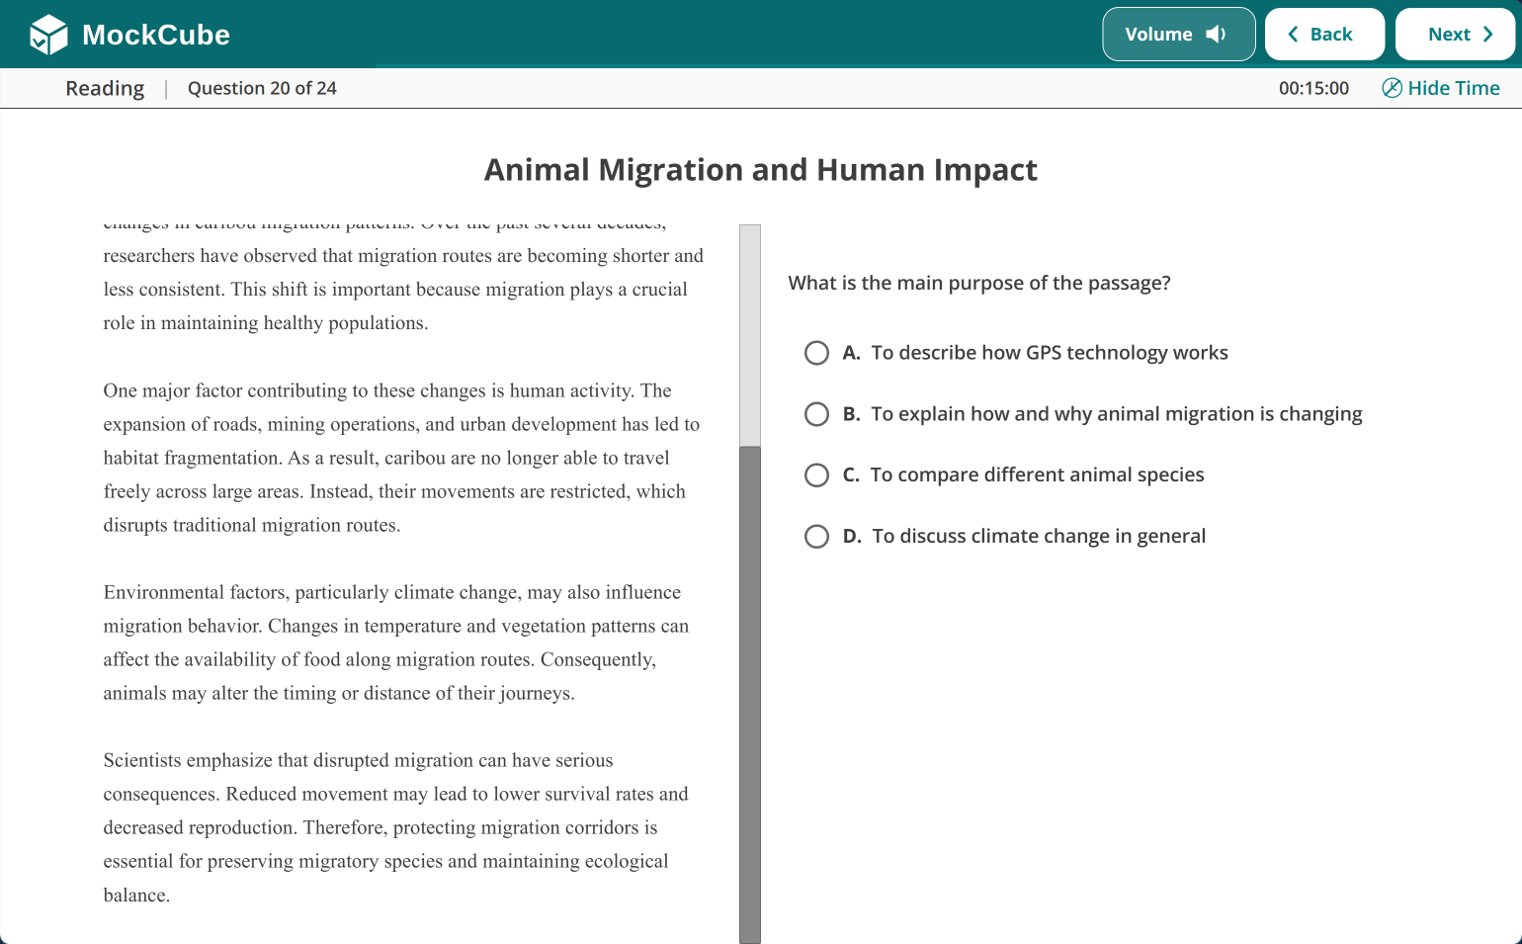
Task: Click the right chevron on Next button
Action: point(1487,35)
